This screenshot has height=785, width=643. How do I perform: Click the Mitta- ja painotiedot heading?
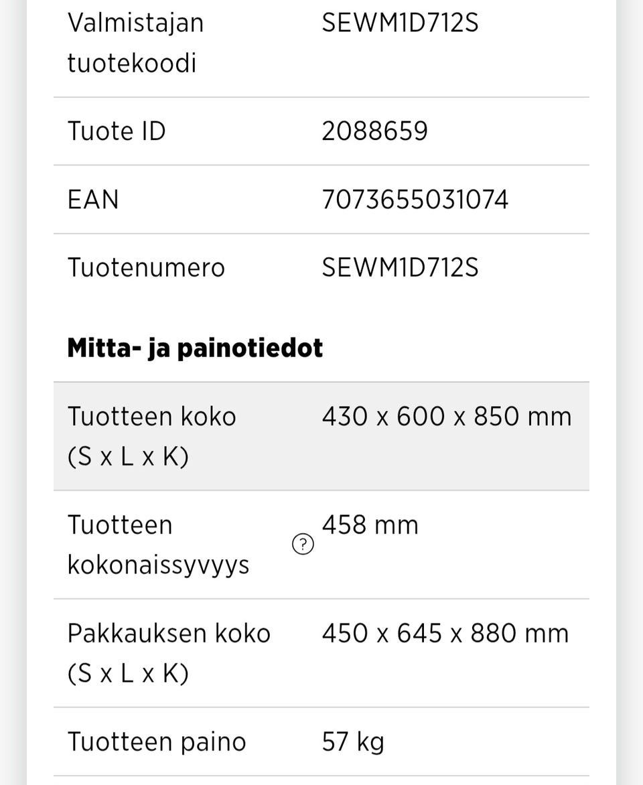point(195,348)
